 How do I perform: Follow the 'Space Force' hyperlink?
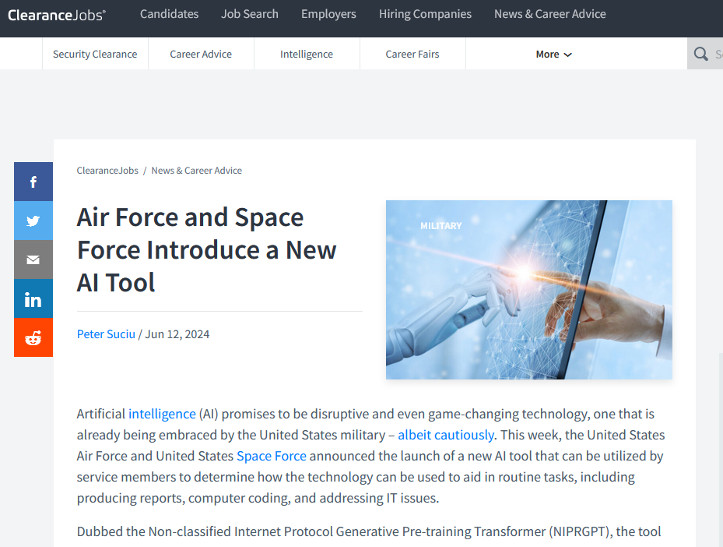point(272,456)
